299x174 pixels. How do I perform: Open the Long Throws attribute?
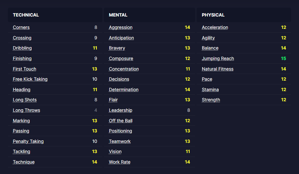pos(26,110)
